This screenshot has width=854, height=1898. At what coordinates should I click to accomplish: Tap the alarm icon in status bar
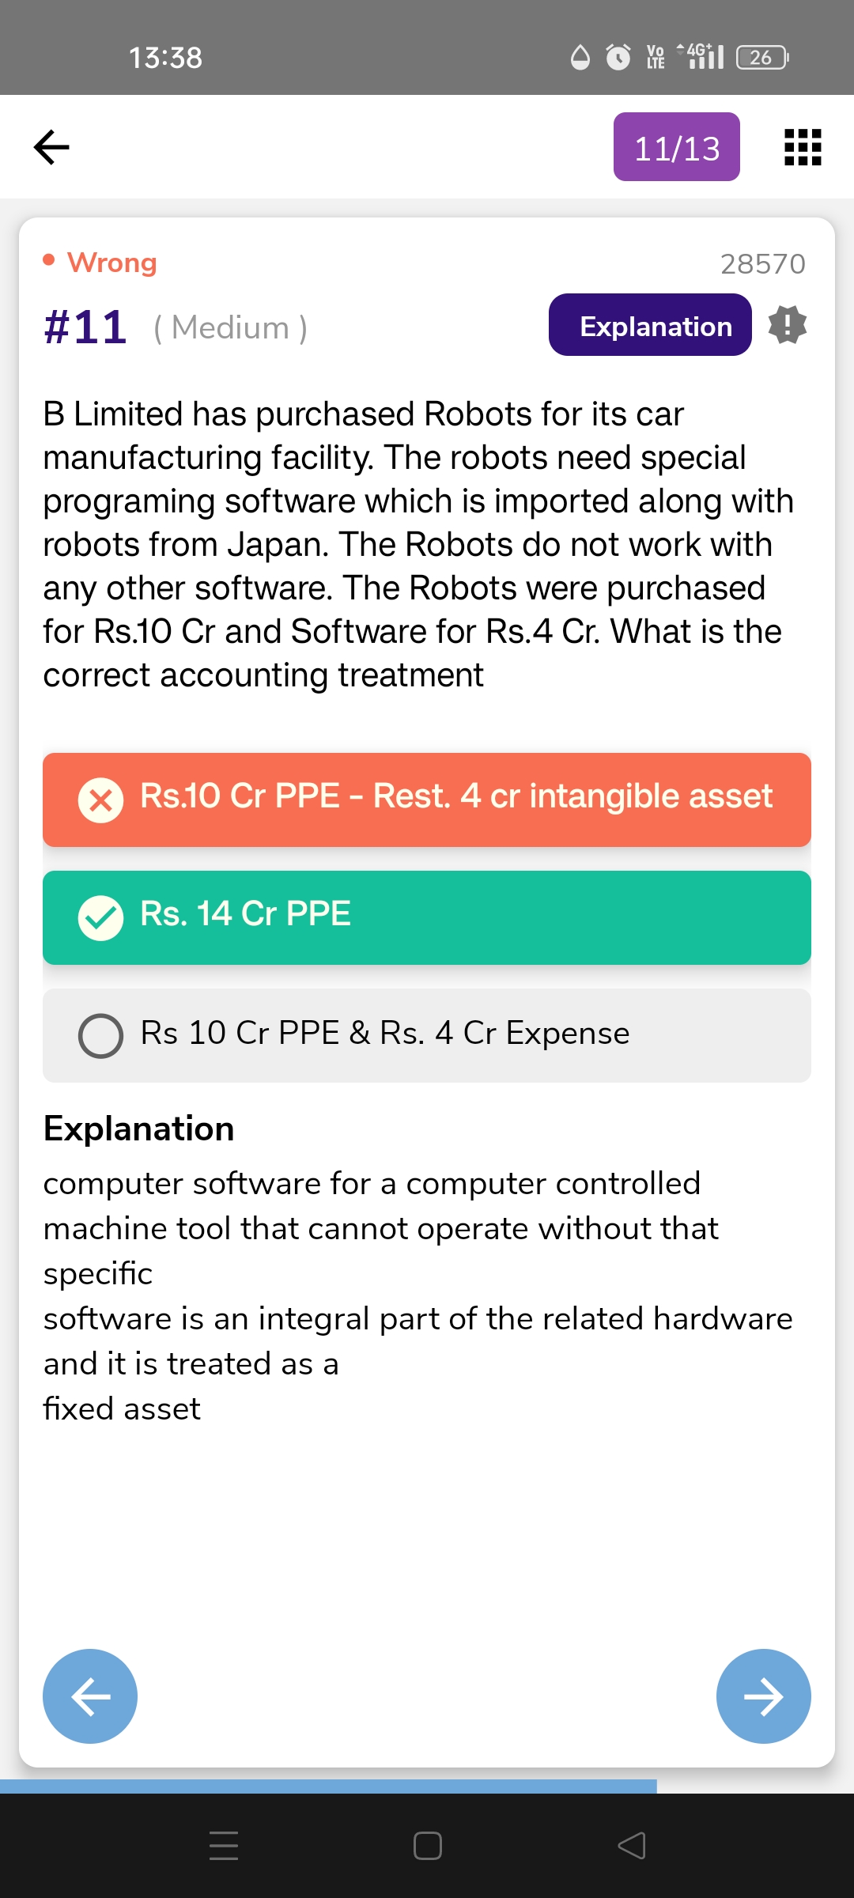pos(618,58)
